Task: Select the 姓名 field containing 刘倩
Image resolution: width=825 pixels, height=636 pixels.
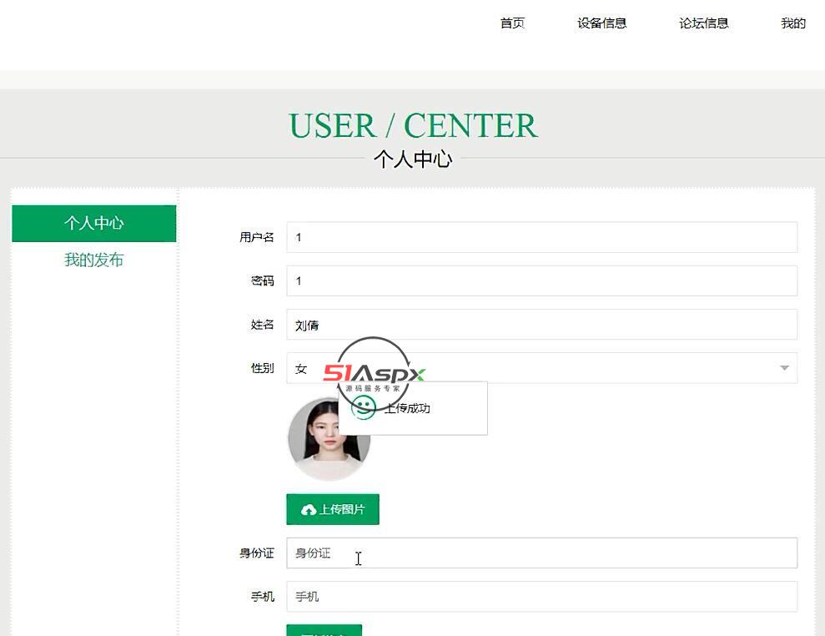Action: (x=541, y=325)
